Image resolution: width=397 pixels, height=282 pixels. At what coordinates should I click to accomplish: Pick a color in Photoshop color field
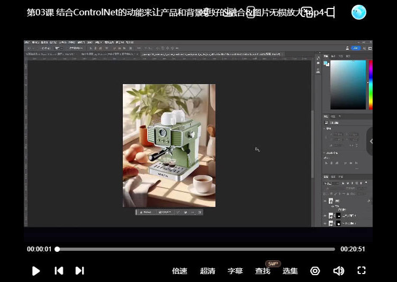(348, 85)
